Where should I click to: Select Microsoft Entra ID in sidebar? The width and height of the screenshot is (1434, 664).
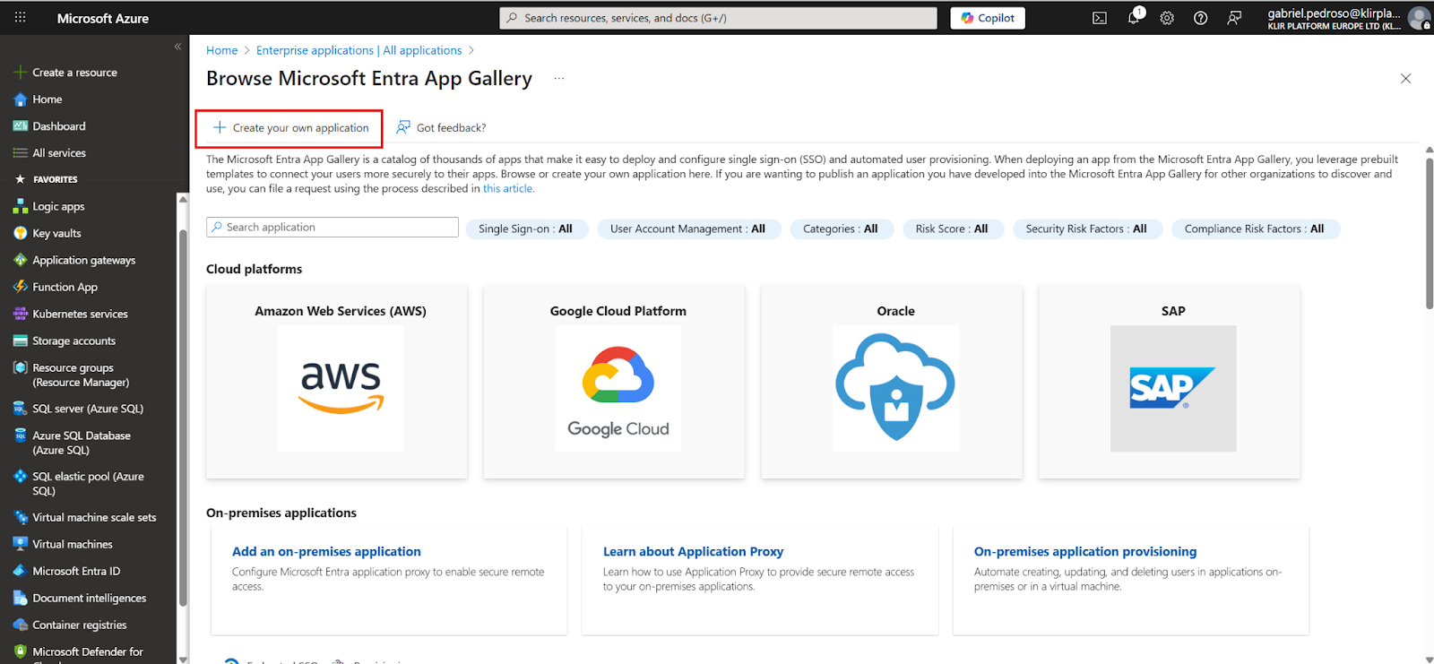click(76, 571)
